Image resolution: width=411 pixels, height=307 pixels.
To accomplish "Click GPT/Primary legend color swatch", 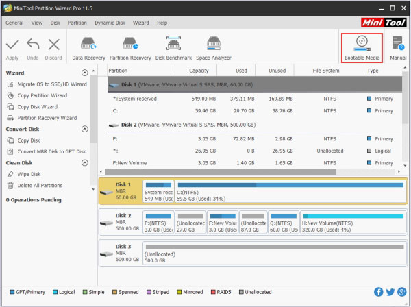I will point(12,292).
